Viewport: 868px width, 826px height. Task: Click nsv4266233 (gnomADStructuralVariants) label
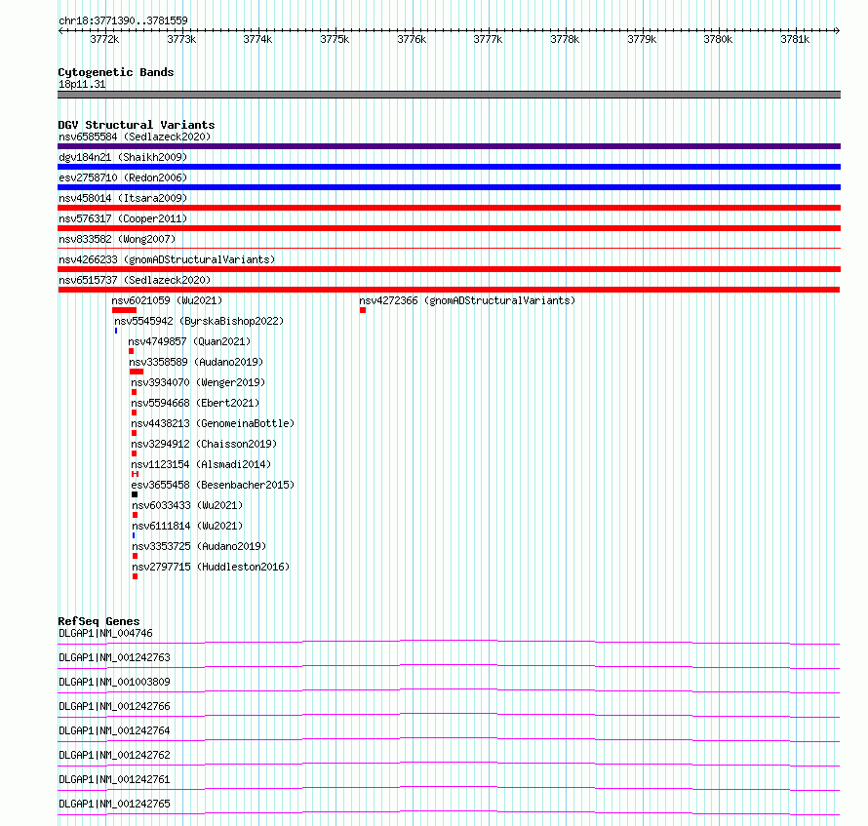[x=167, y=259]
